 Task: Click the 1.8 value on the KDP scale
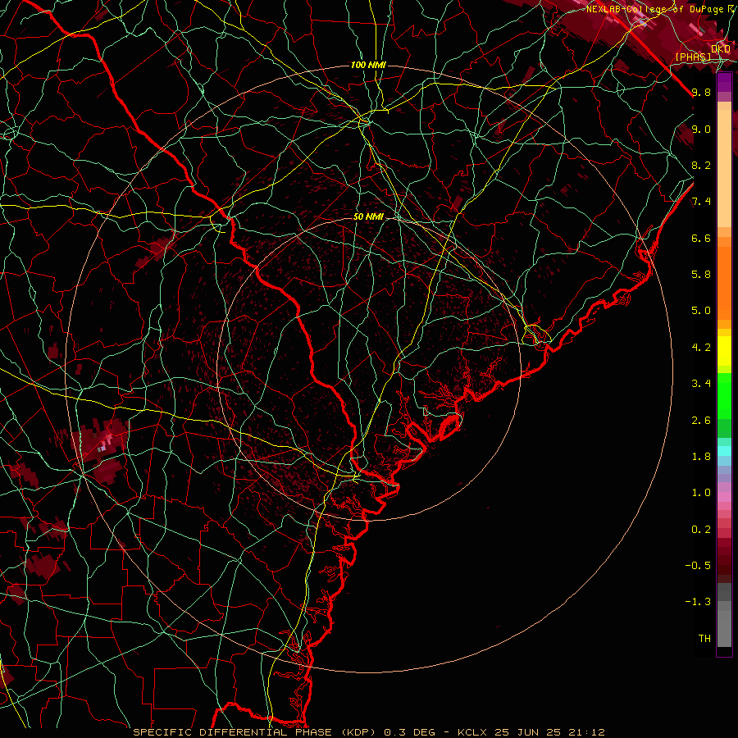pos(701,457)
